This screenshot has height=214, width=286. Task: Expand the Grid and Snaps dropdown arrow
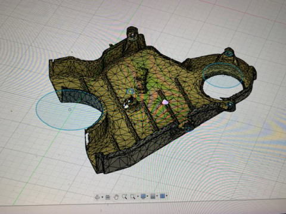157,196
